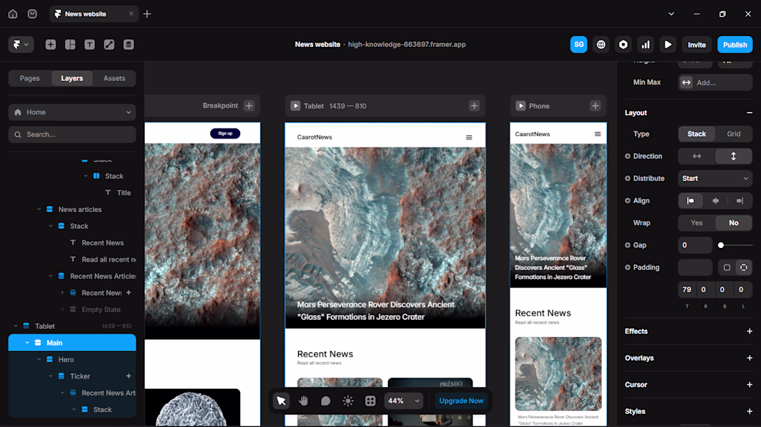Play the Phone breakpoint preview
The height and width of the screenshot is (427, 761).
[x=520, y=106]
